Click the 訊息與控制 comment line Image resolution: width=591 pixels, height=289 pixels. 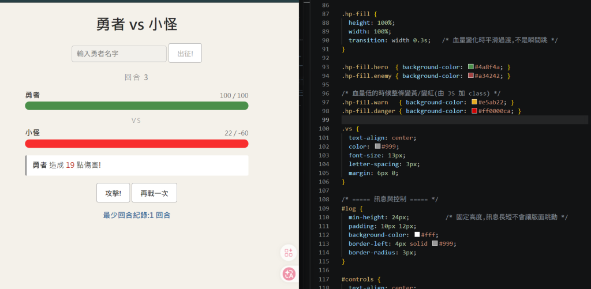(390, 199)
